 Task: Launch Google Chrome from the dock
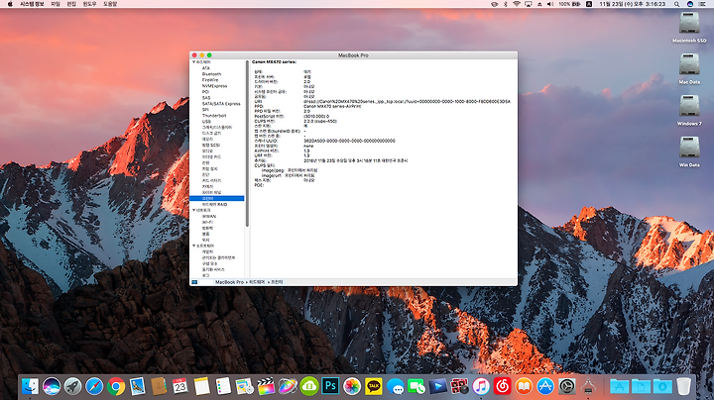click(x=116, y=386)
